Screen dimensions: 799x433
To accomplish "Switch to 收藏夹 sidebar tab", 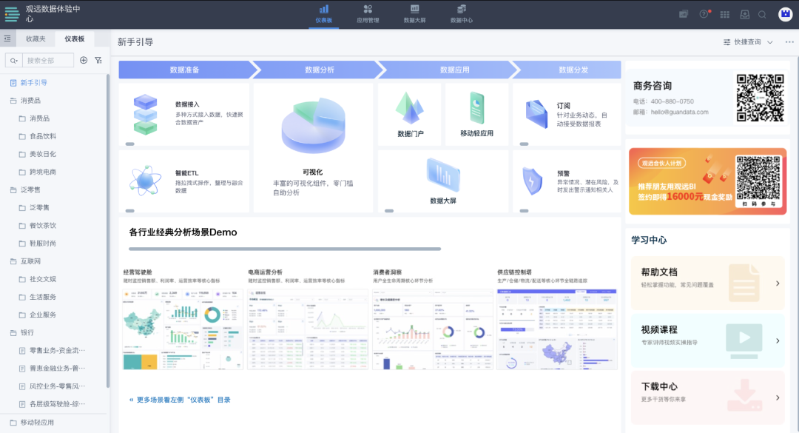I will tap(36, 38).
